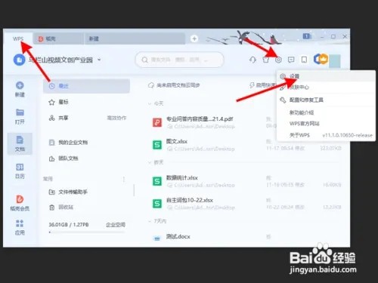Collapse the 7天内 file group
This screenshot has width=378, height=283.
click(150, 221)
